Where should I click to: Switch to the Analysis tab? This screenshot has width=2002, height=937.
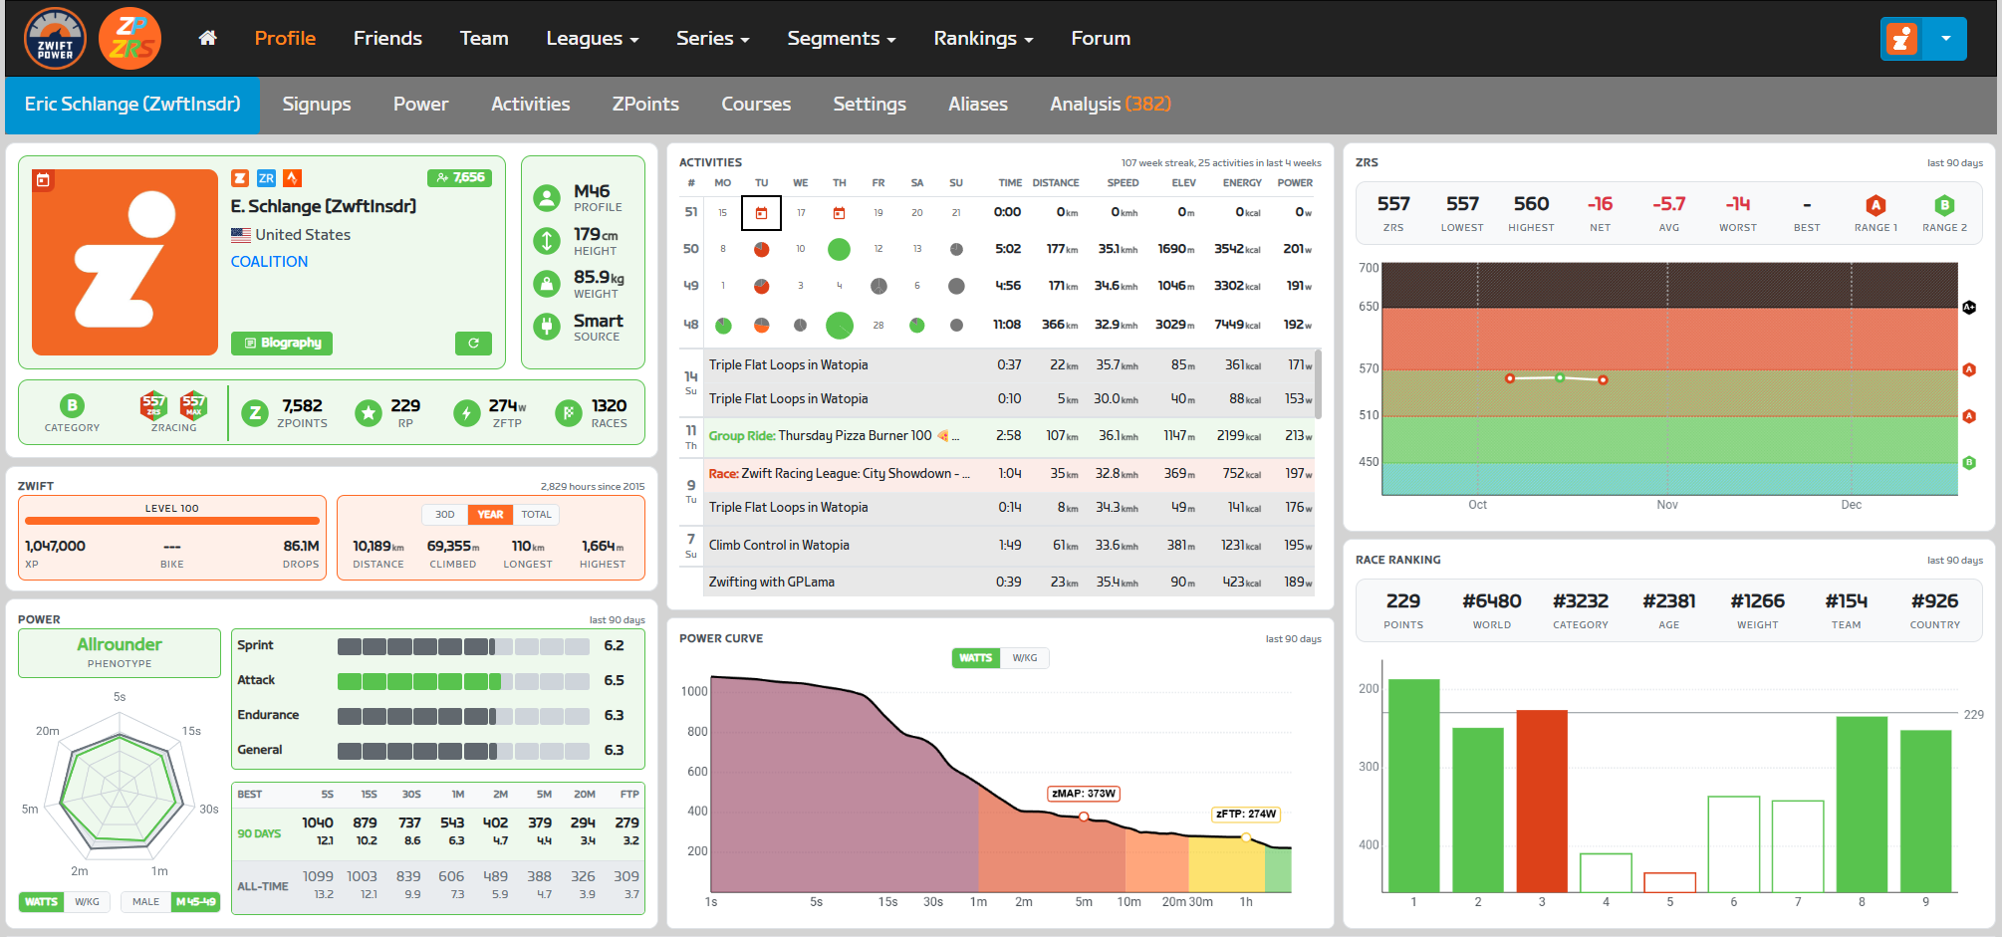[x=1110, y=105]
